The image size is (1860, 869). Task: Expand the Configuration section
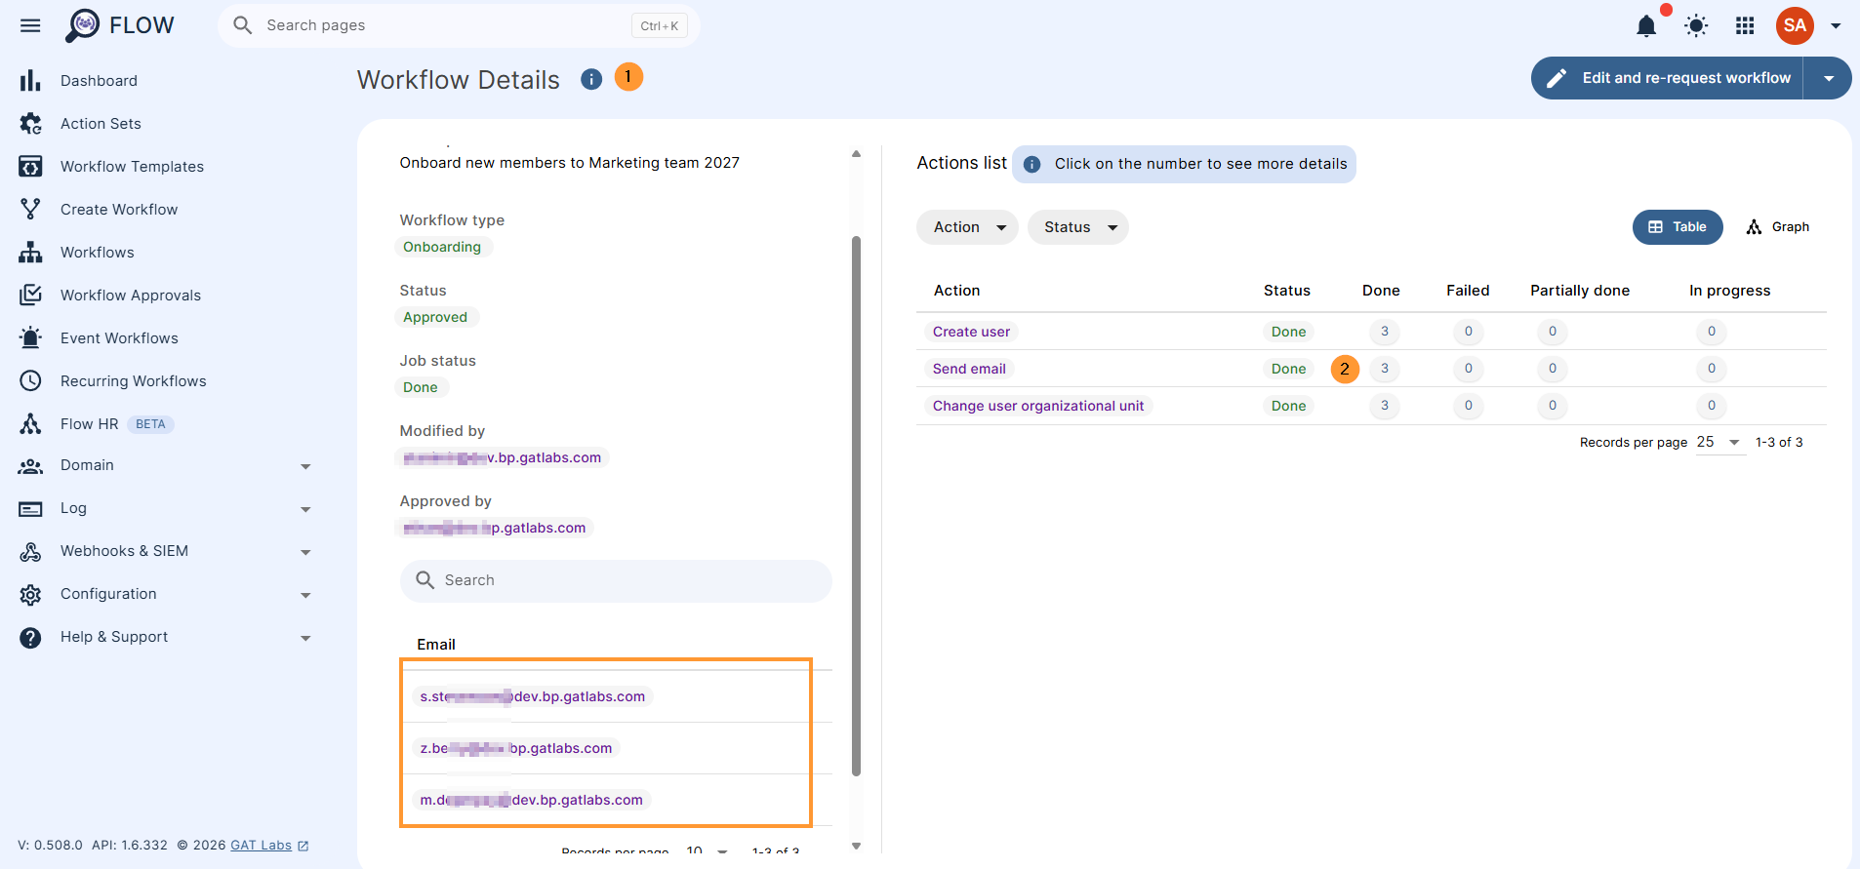pos(305,595)
